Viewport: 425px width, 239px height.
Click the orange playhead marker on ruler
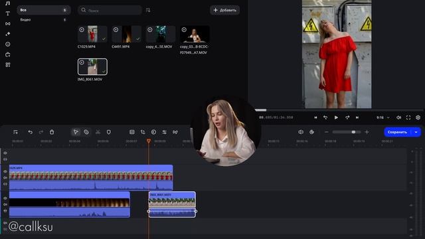149,141
